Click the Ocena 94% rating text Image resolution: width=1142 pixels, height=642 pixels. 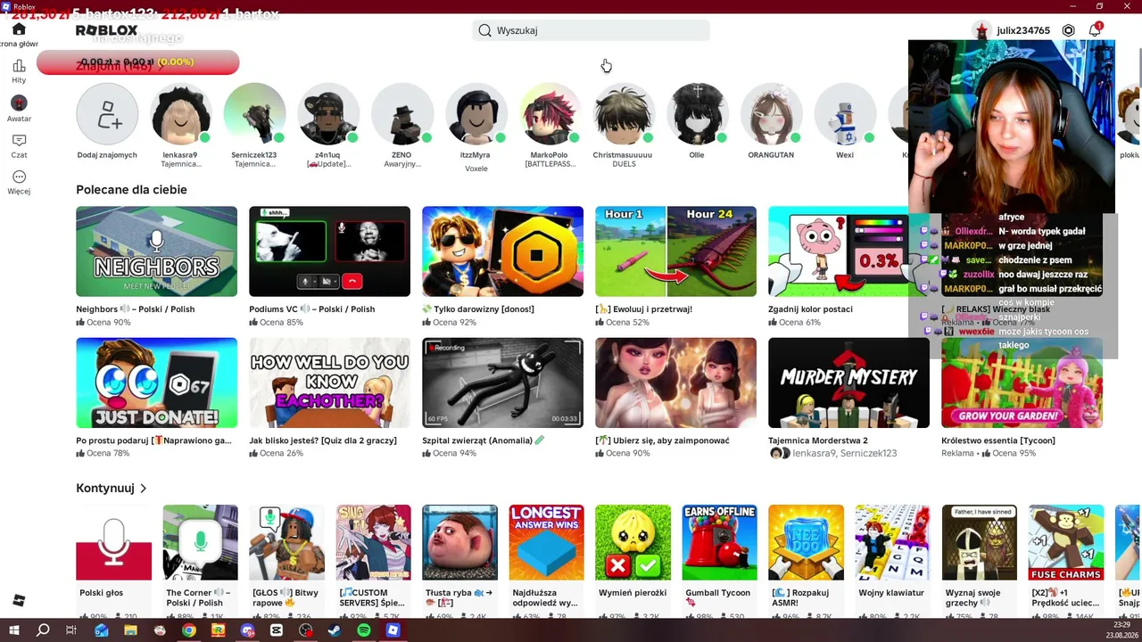(460, 454)
